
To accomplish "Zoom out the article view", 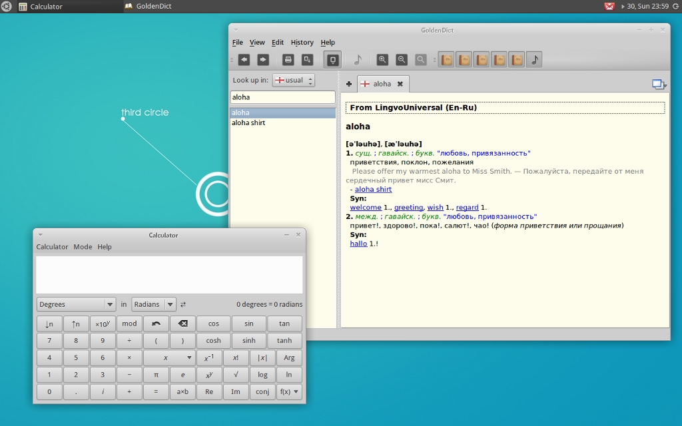I will click(x=402, y=59).
